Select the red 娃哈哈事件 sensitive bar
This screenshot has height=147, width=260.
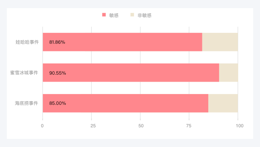tap(122, 42)
